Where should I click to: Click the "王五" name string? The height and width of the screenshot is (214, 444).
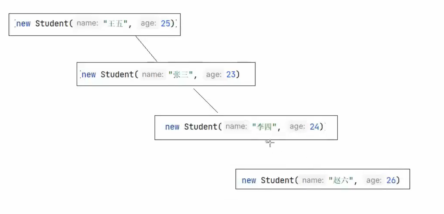pyautogui.click(x=116, y=24)
